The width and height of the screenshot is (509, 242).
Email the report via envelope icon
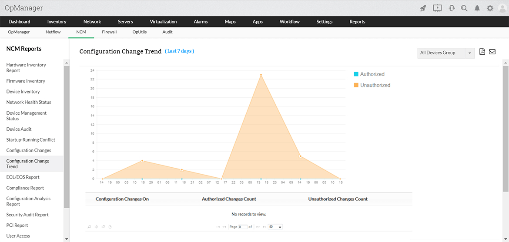click(492, 52)
